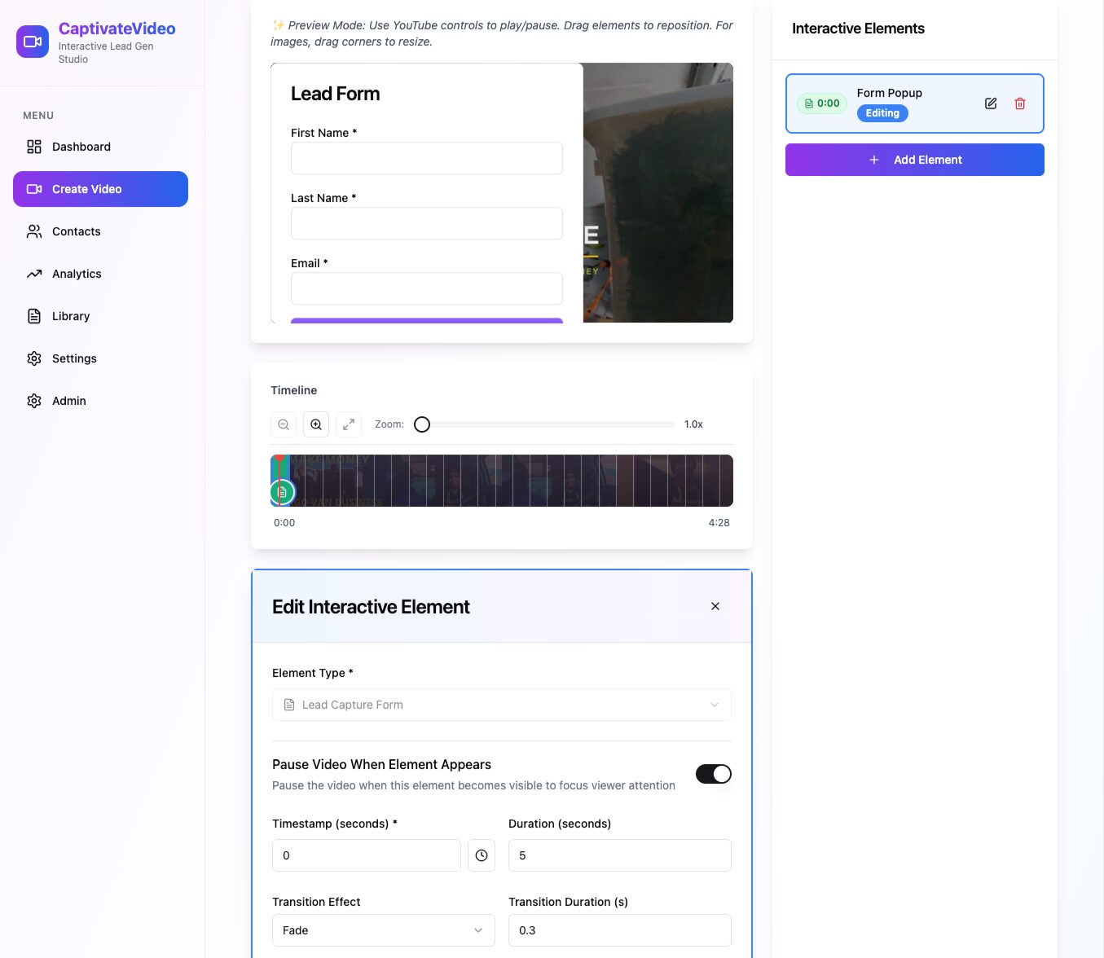
Task: Click the green form marker on timeline
Action: click(x=282, y=492)
